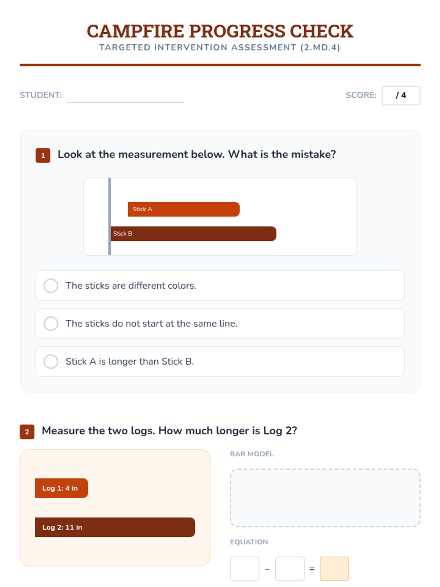Click the "Measure the two logs" question text
This screenshot has height=587, width=440.
(x=169, y=431)
